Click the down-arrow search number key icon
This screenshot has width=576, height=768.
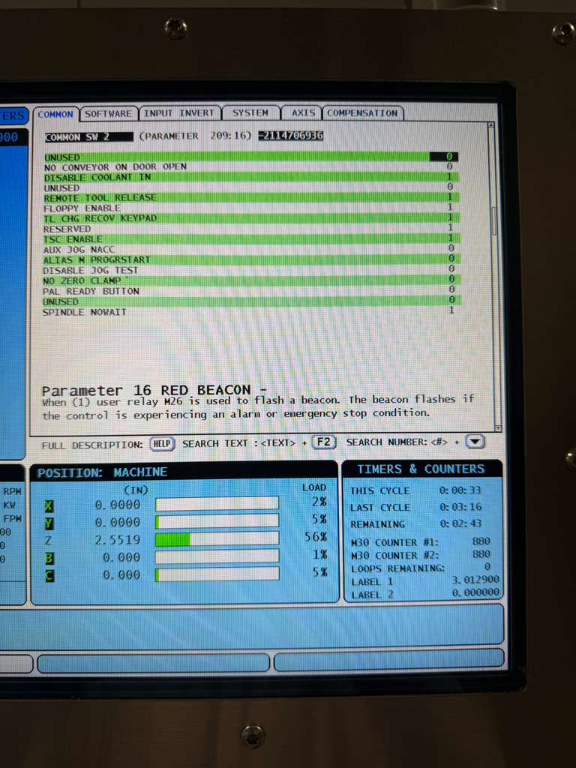(x=475, y=442)
